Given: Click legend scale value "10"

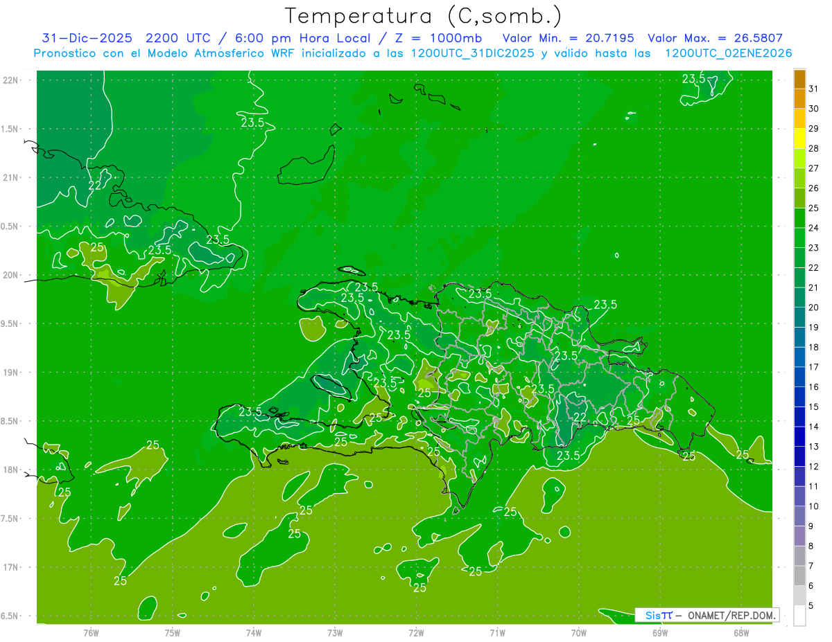Looking at the screenshot, I should pyautogui.click(x=813, y=506).
